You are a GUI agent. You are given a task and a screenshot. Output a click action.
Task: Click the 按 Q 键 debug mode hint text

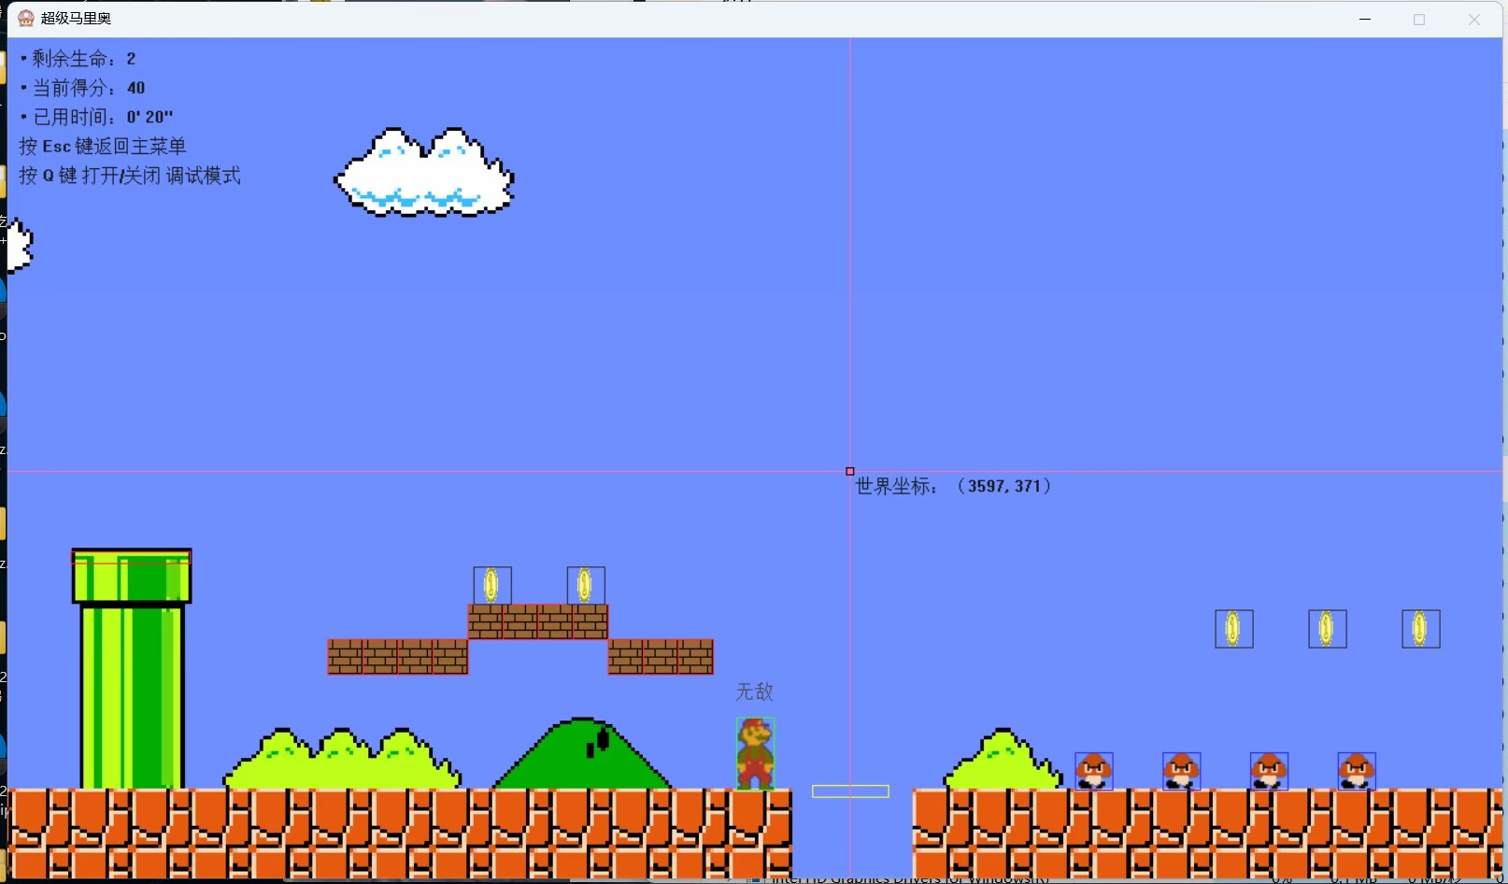(x=130, y=176)
